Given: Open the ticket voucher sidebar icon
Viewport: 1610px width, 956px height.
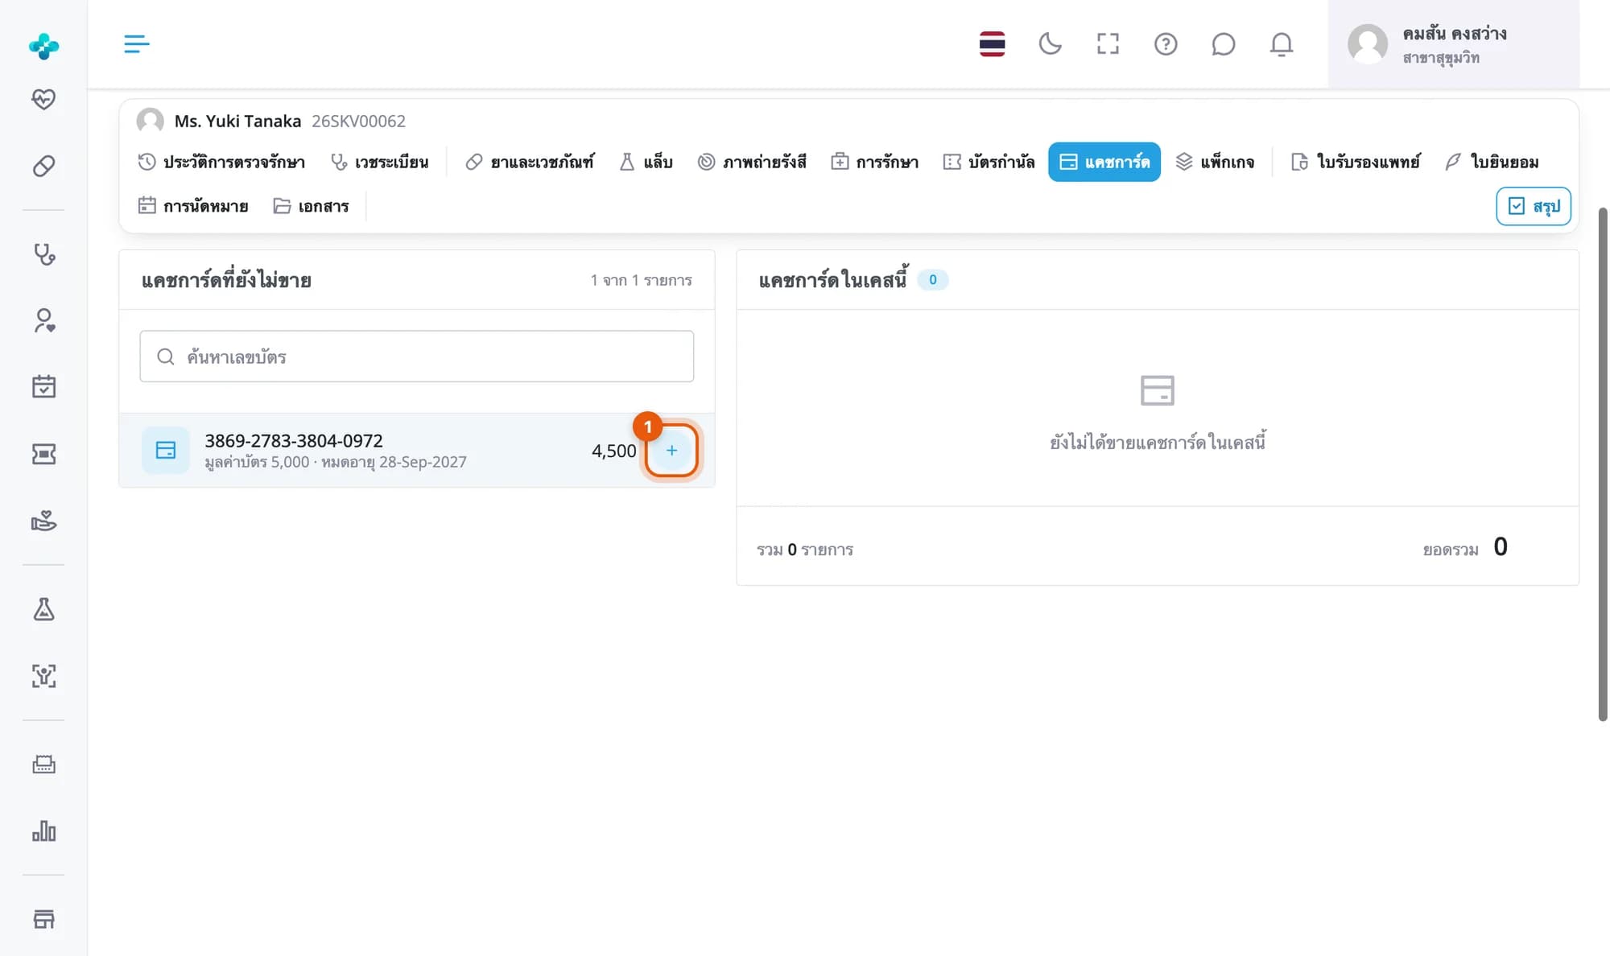Looking at the screenshot, I should [x=43, y=454].
